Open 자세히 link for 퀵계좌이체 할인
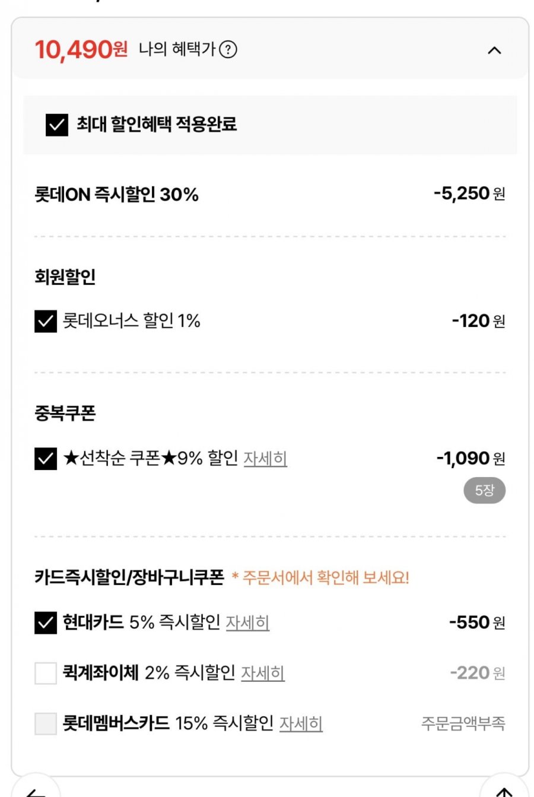The image size is (534, 797). [262, 673]
